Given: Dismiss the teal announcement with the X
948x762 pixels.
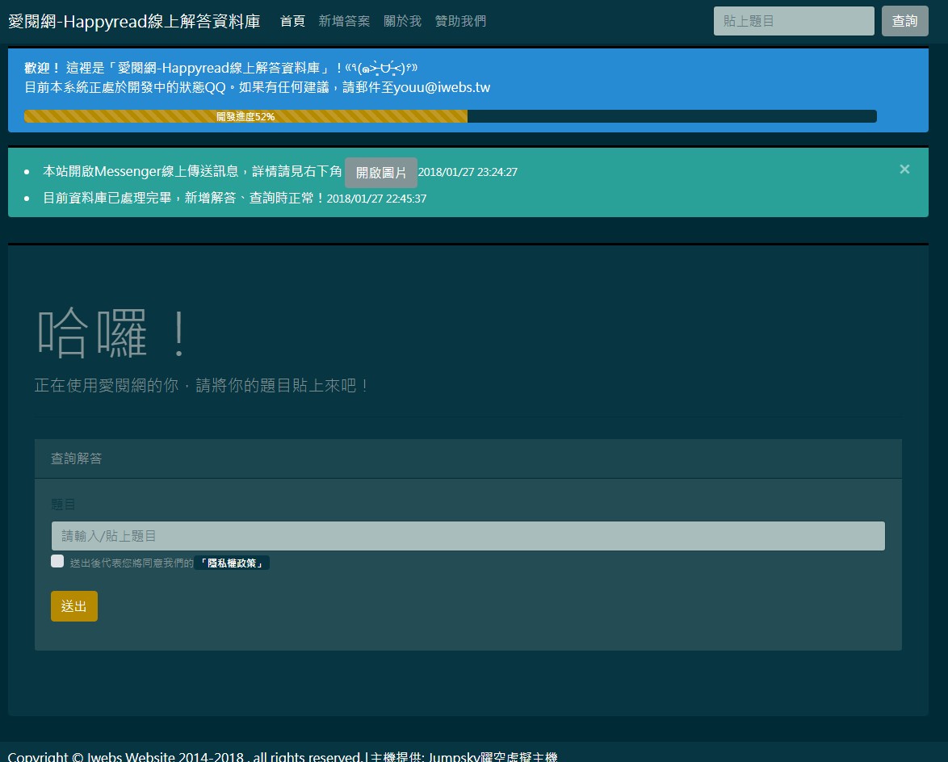Looking at the screenshot, I should (904, 170).
